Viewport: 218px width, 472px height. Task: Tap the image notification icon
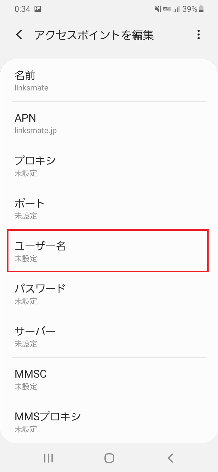[x=38, y=9]
